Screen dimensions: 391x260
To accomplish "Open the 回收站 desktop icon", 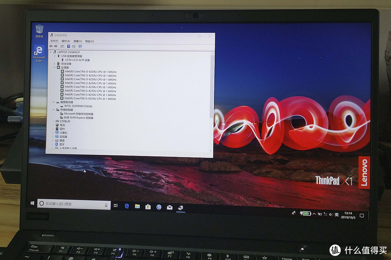I will 39,31.
